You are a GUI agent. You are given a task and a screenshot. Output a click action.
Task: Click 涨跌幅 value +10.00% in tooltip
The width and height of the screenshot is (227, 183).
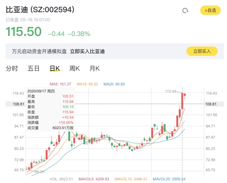(66, 122)
